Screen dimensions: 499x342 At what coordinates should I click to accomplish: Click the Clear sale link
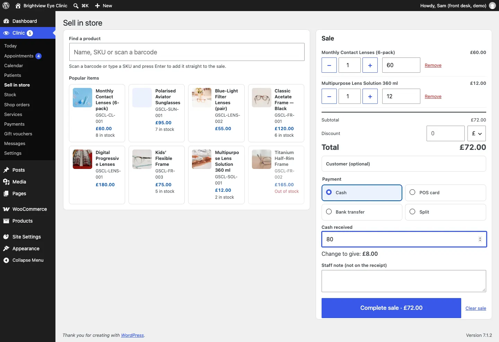coord(475,308)
